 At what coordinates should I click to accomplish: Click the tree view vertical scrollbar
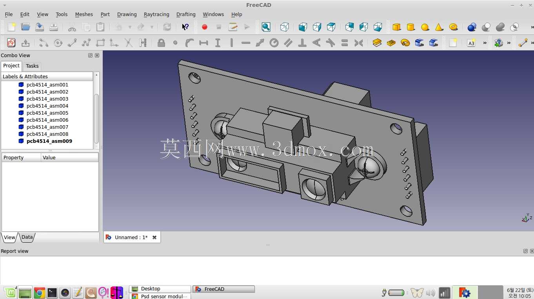click(x=96, y=118)
